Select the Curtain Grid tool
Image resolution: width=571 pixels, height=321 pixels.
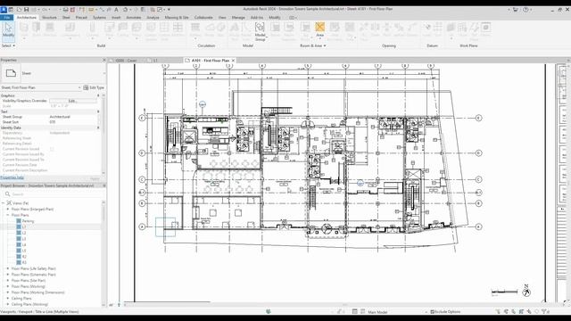tap(164, 30)
